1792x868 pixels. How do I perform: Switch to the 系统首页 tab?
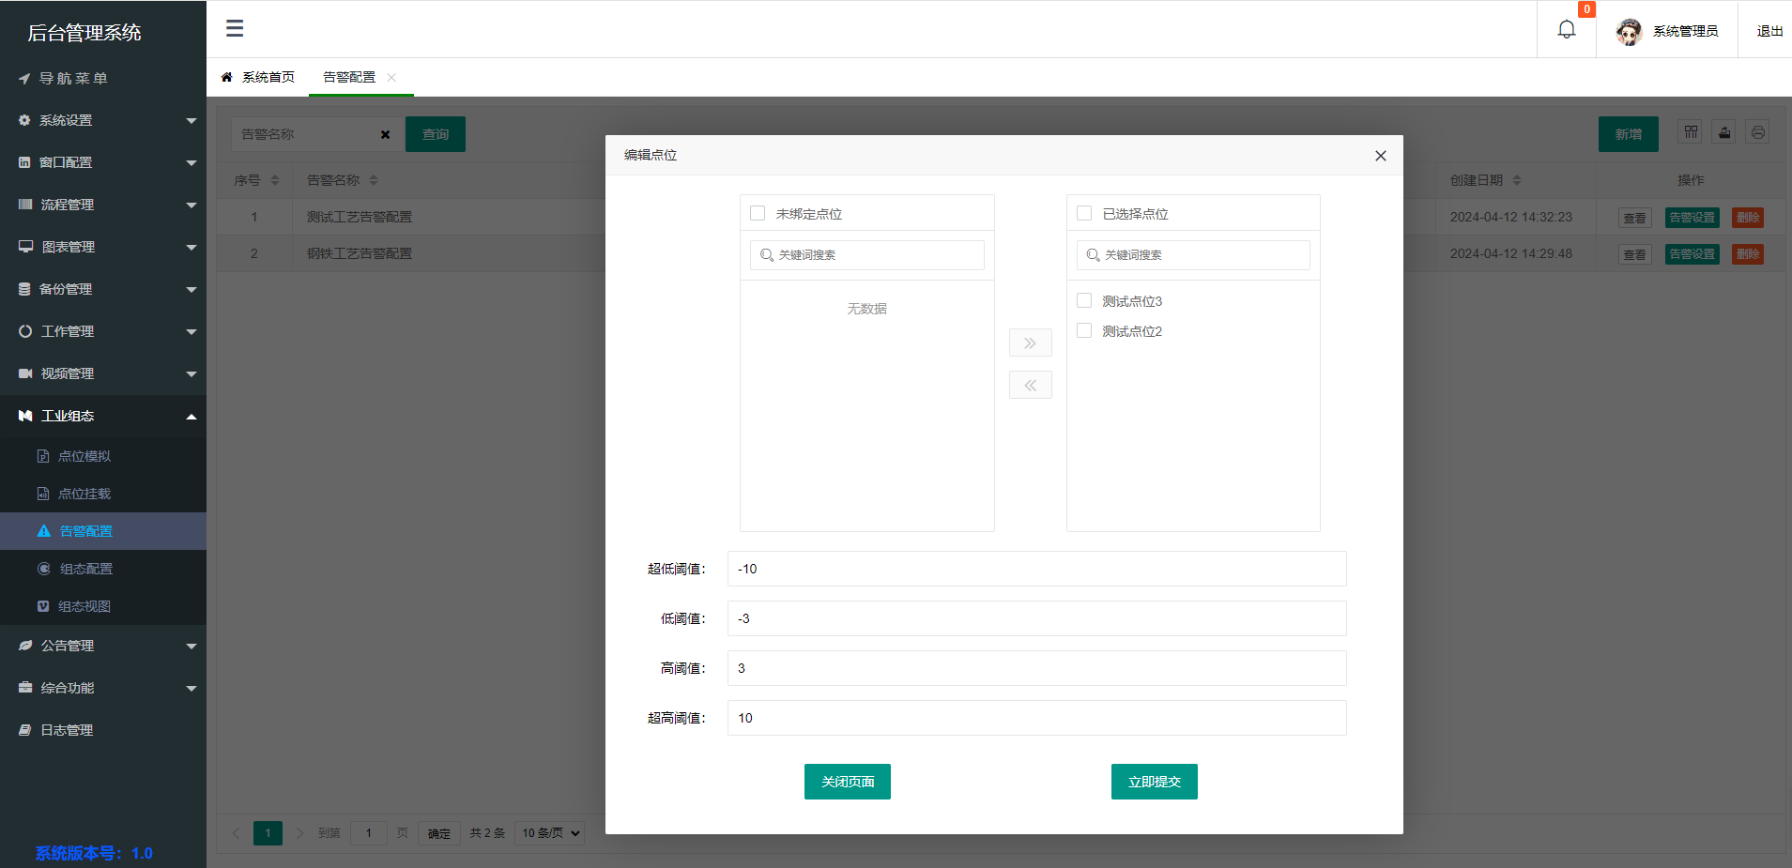coord(267,77)
